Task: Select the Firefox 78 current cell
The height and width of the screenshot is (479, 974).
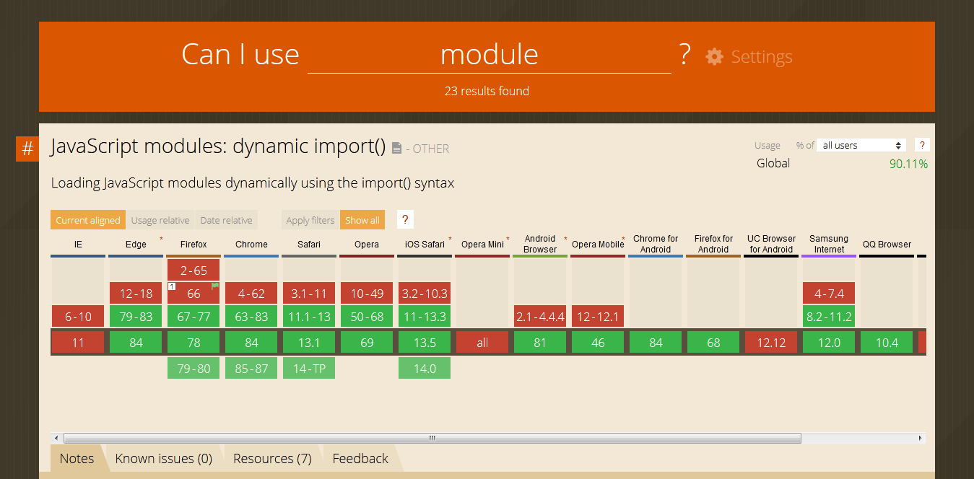Action: [194, 343]
